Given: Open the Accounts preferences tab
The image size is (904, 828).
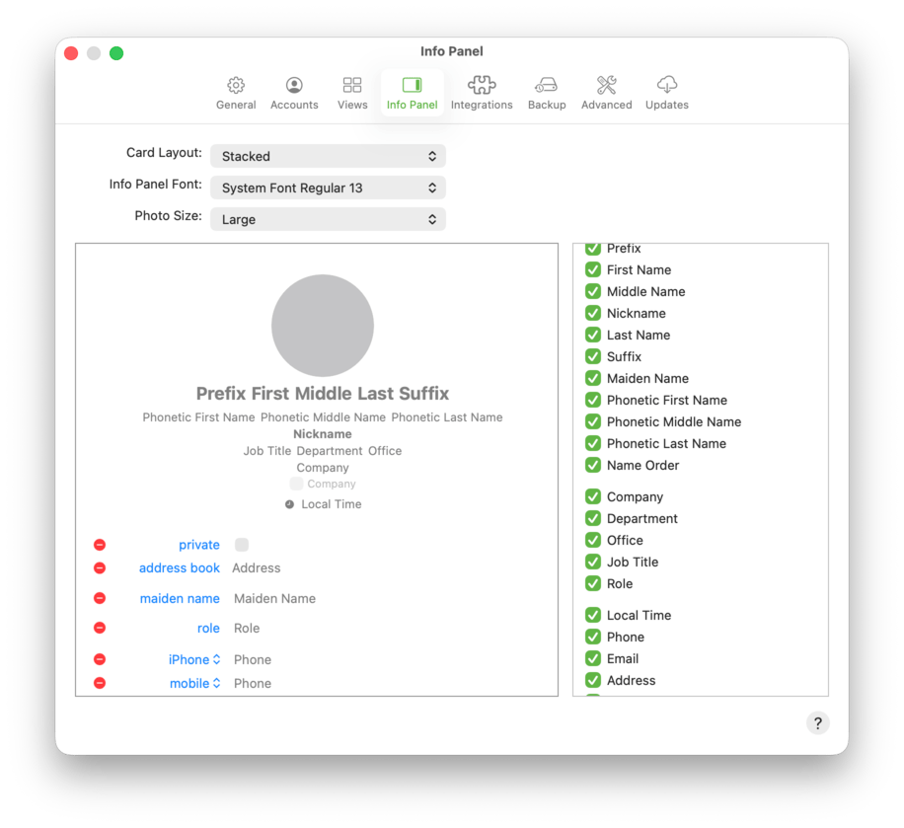Looking at the screenshot, I should 294,94.
